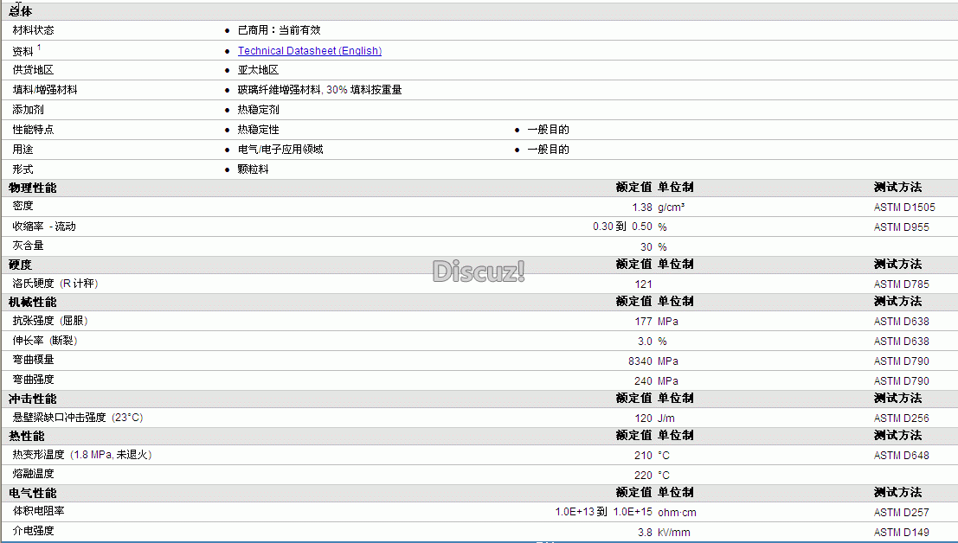Click the 弯曲模量 row label

33,360
